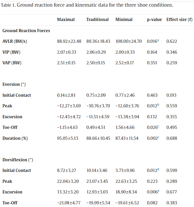
Task: Select the Minimal column header
Action: (x=124, y=19)
